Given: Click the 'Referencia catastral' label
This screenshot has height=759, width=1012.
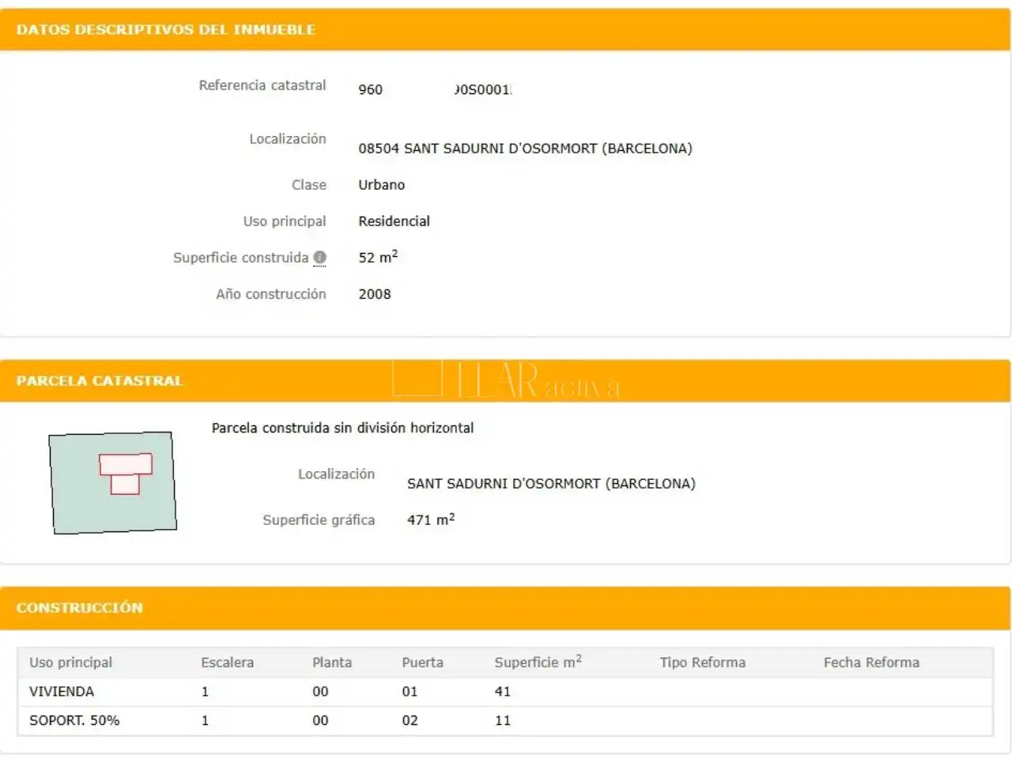Looking at the screenshot, I should 262,85.
